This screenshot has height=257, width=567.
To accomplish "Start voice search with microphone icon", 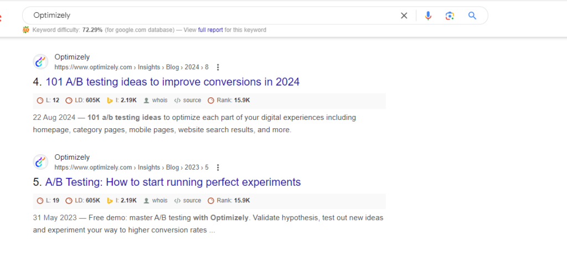I will tap(428, 15).
